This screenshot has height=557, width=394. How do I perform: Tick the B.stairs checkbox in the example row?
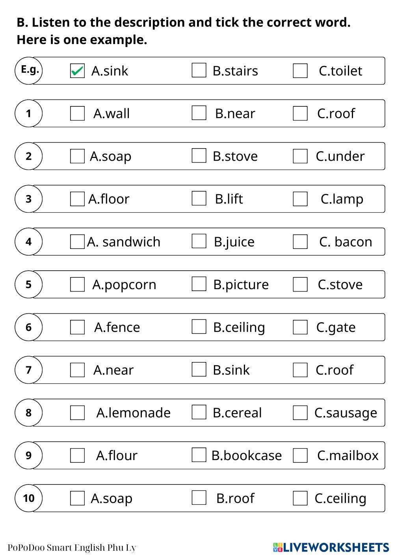(199, 70)
